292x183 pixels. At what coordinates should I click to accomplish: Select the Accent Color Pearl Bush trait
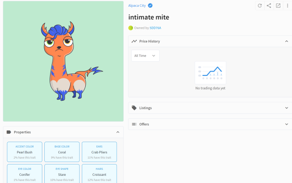25,152
